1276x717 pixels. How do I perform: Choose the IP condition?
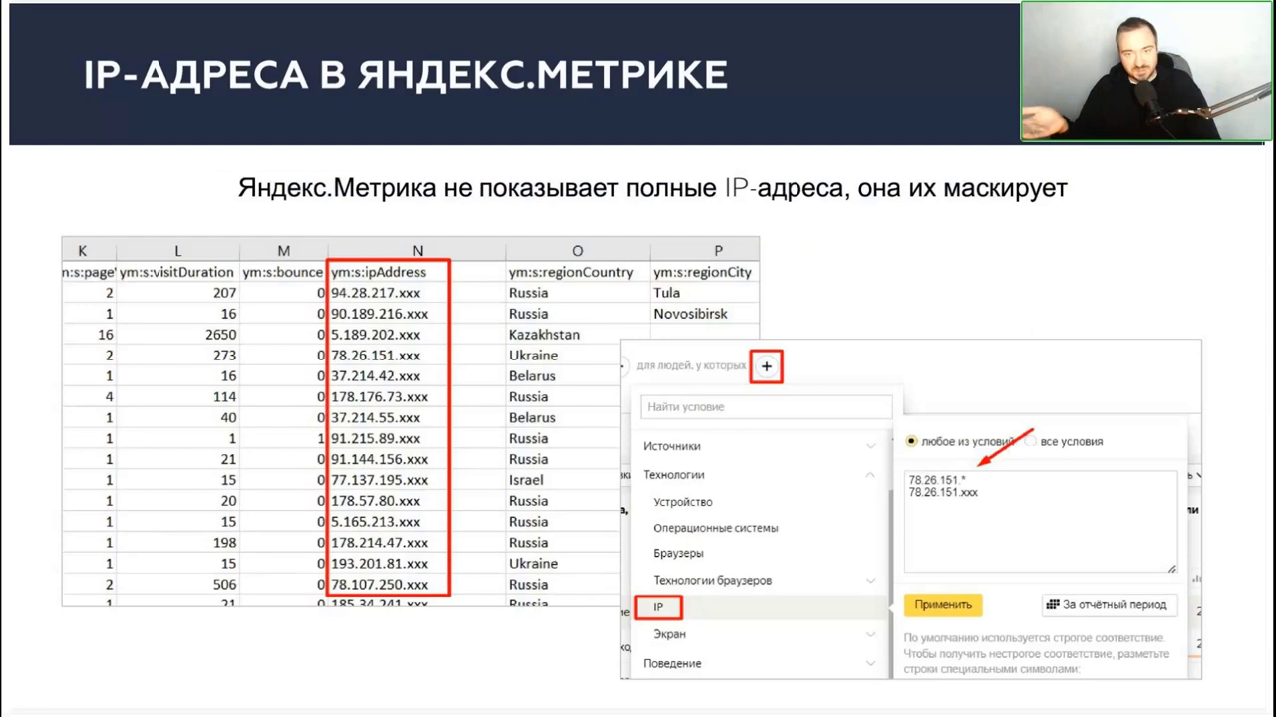tap(659, 607)
